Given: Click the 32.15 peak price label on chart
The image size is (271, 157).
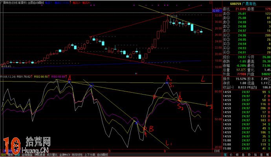Looking at the screenshot, I should coord(174,16).
